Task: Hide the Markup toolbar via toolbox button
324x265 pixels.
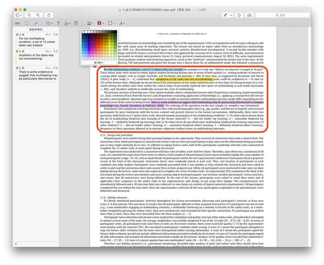Action: pyautogui.click(x=249, y=15)
